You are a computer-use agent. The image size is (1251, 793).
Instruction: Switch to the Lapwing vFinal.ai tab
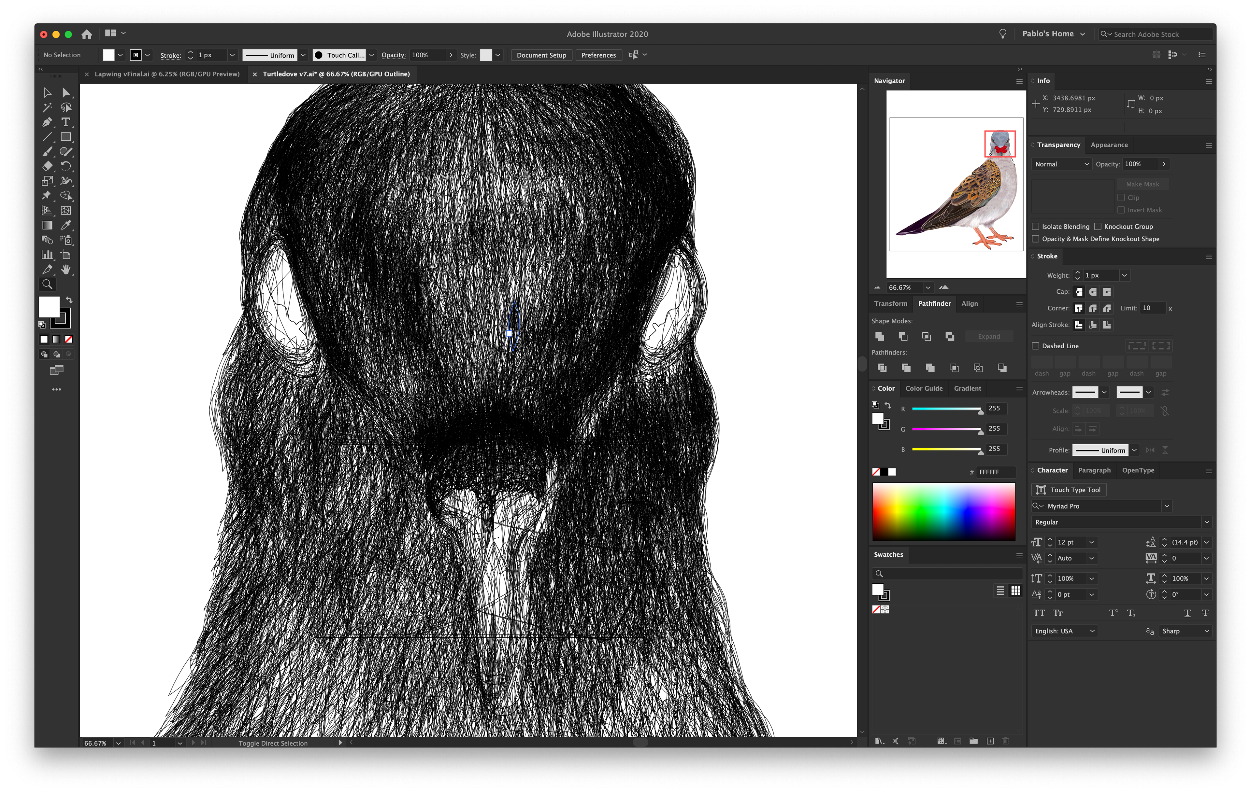167,74
